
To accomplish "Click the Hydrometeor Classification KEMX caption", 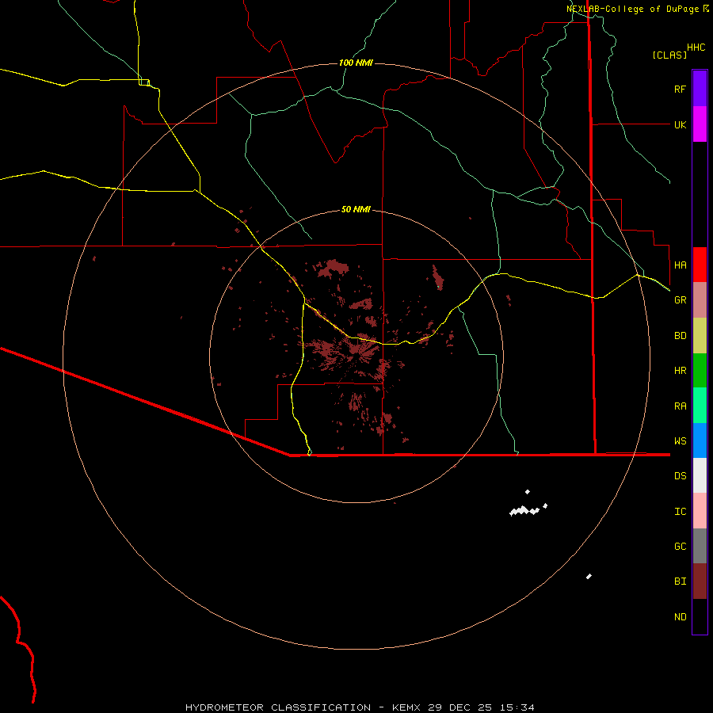I will (x=360, y=707).
